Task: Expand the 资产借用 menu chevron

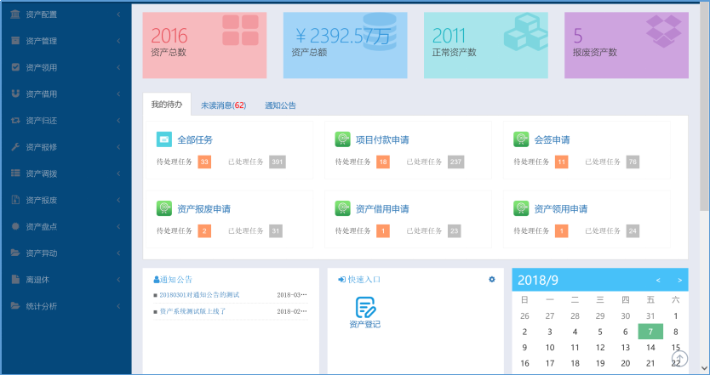Action: [118, 94]
